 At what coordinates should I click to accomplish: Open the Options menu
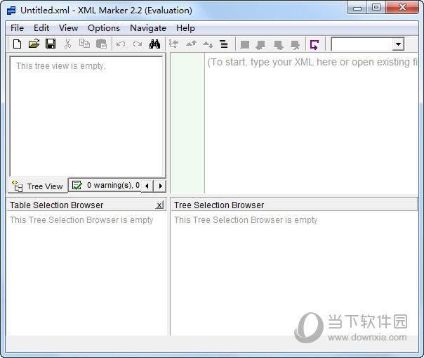point(104,28)
